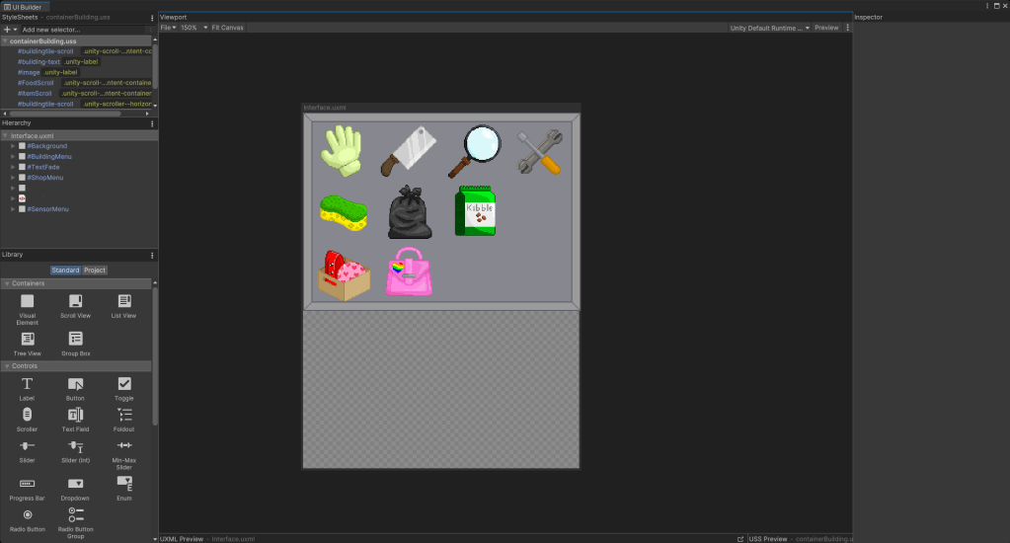Select the Button control icon
The image size is (1010, 543).
(75, 384)
